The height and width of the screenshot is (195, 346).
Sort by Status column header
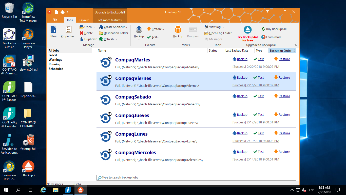[x=216, y=51]
